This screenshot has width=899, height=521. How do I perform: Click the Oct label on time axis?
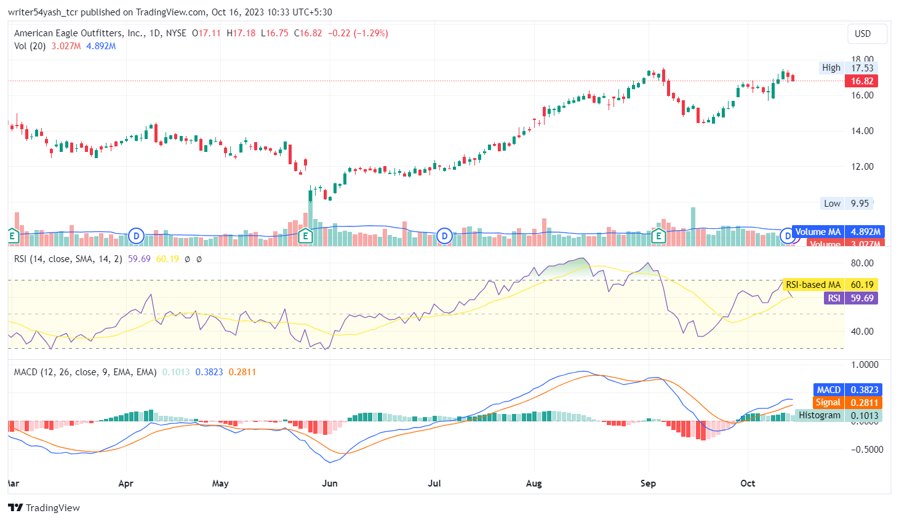pyautogui.click(x=748, y=483)
